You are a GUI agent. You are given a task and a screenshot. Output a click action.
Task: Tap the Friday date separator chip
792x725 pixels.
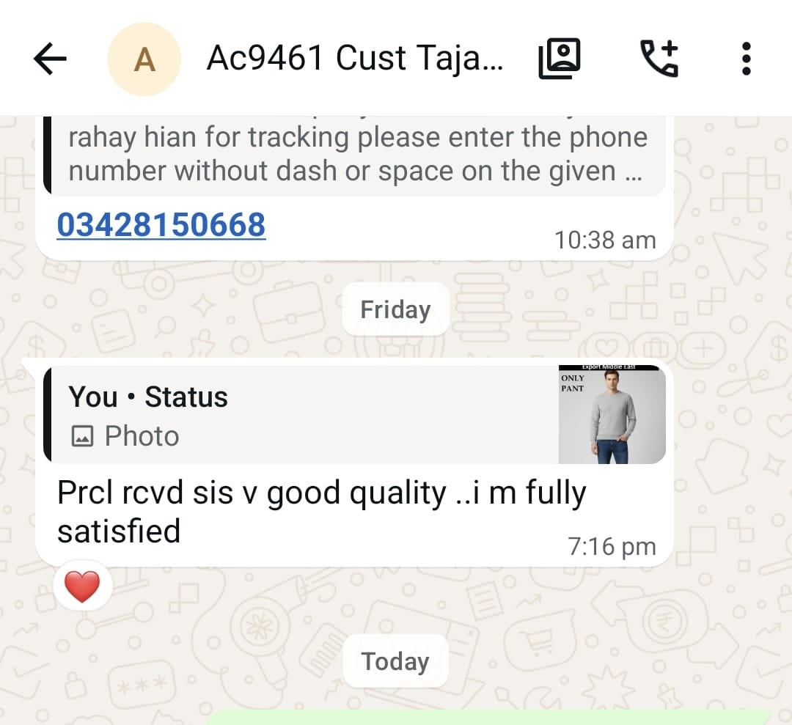point(395,309)
